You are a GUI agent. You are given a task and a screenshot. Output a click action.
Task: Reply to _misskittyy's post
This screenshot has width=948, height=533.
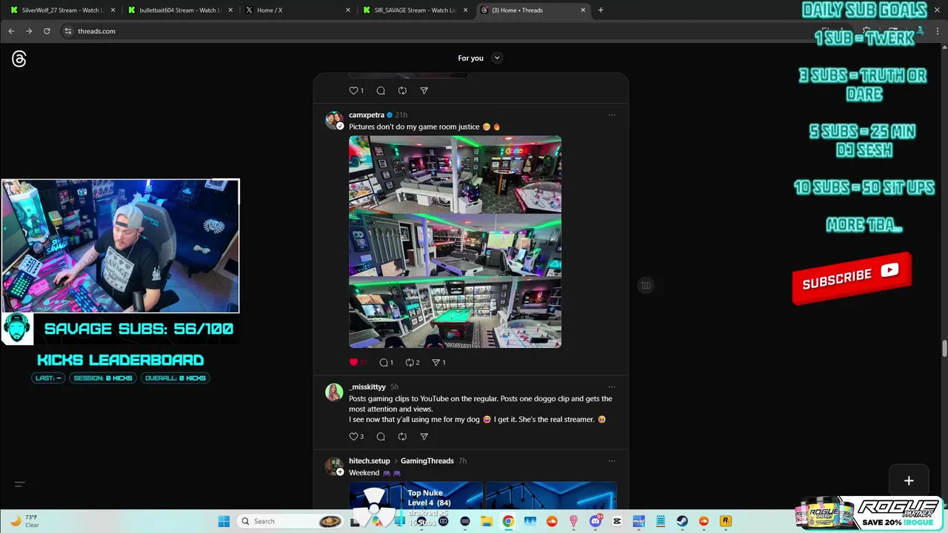(x=381, y=436)
